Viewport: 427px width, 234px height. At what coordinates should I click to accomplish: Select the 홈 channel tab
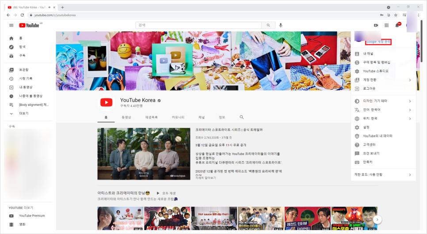(106, 117)
